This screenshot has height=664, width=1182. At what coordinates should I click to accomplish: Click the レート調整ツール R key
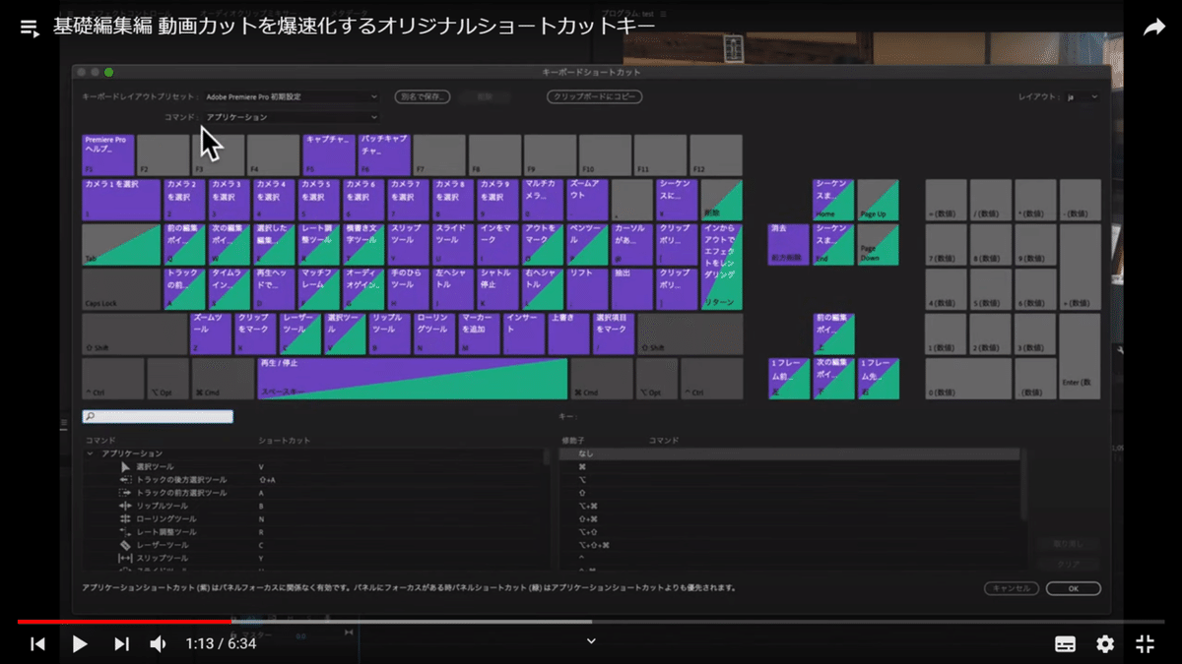pos(320,245)
